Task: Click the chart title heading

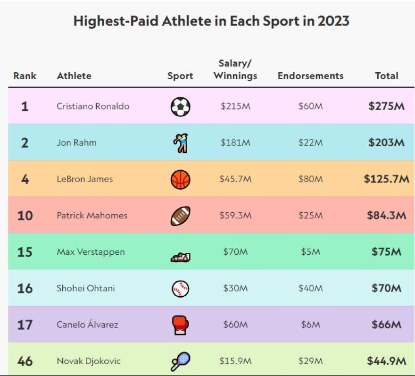Action: (211, 22)
